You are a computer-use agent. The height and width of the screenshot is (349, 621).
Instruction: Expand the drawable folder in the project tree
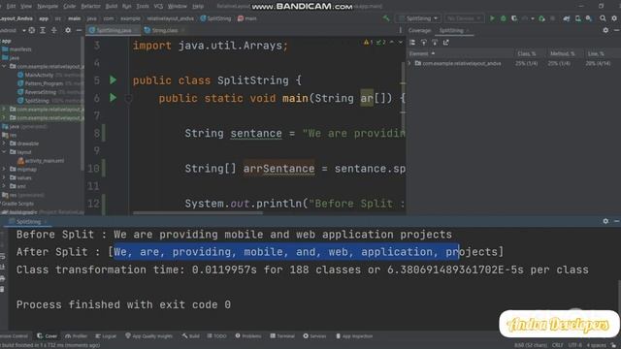point(4,143)
